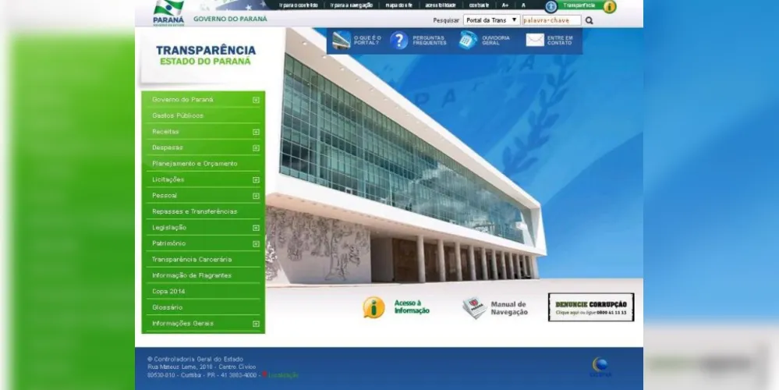Click the Acesso à Informação text link

[412, 307]
